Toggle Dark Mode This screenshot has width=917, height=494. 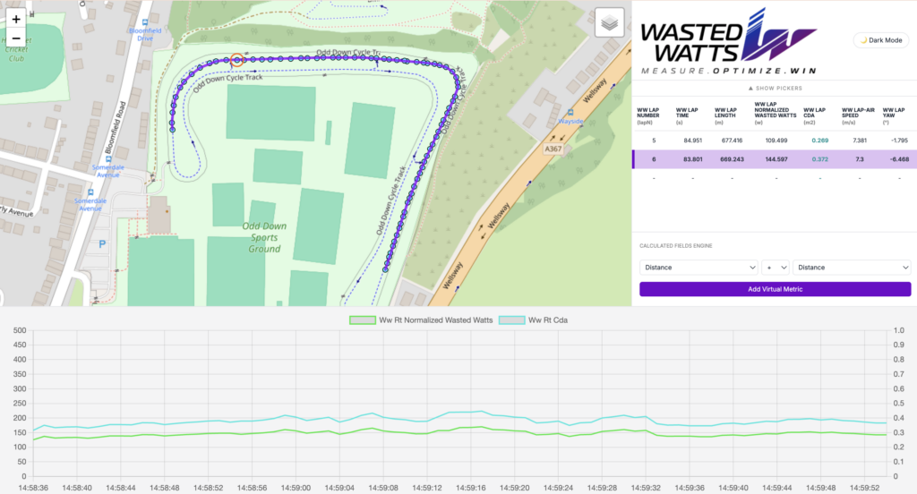click(x=881, y=40)
